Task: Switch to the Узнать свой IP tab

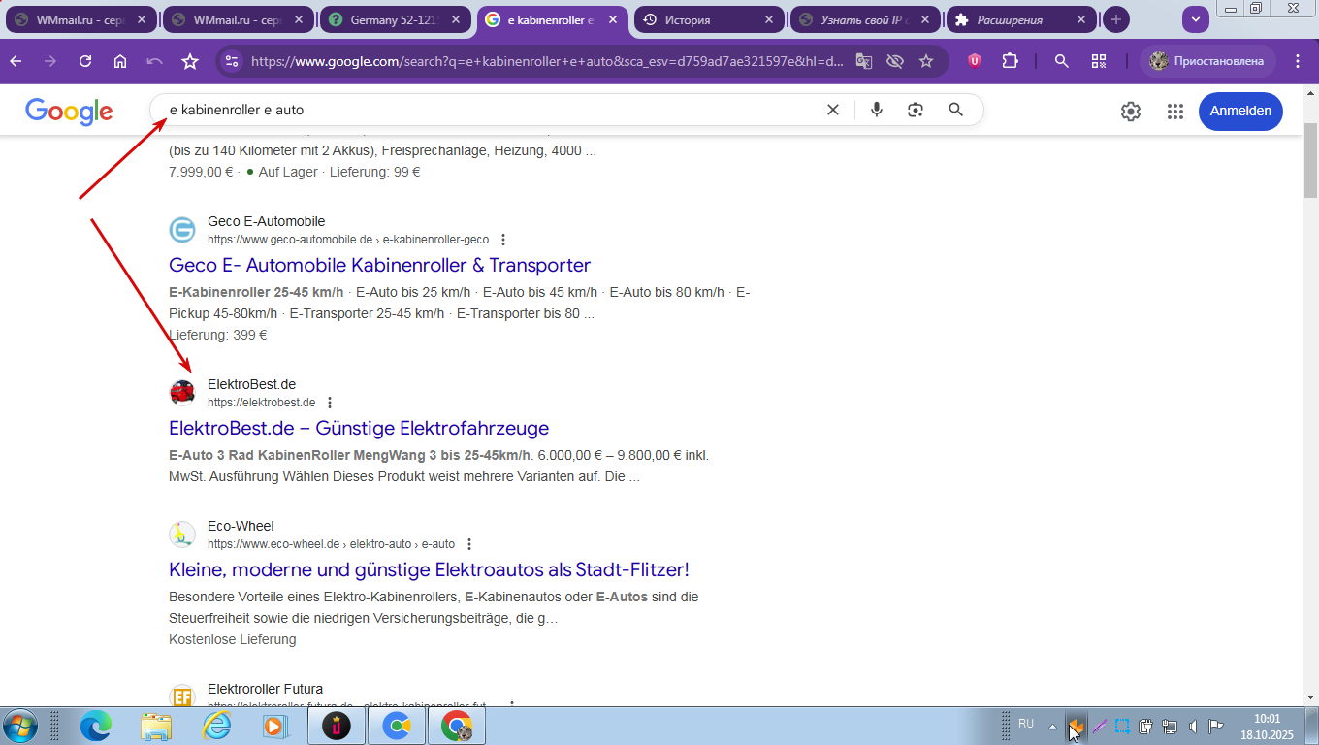Action: pyautogui.click(x=866, y=19)
